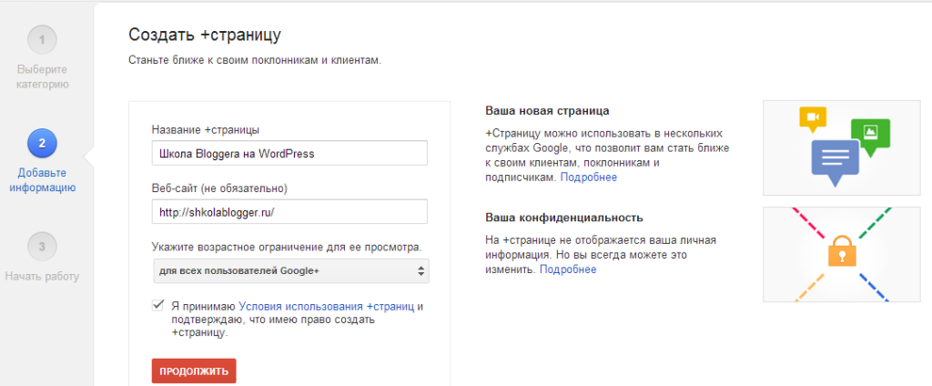Open 'Подробнее' link under 'Ваша новая страница'
Screen dimensions: 932x386
click(589, 178)
